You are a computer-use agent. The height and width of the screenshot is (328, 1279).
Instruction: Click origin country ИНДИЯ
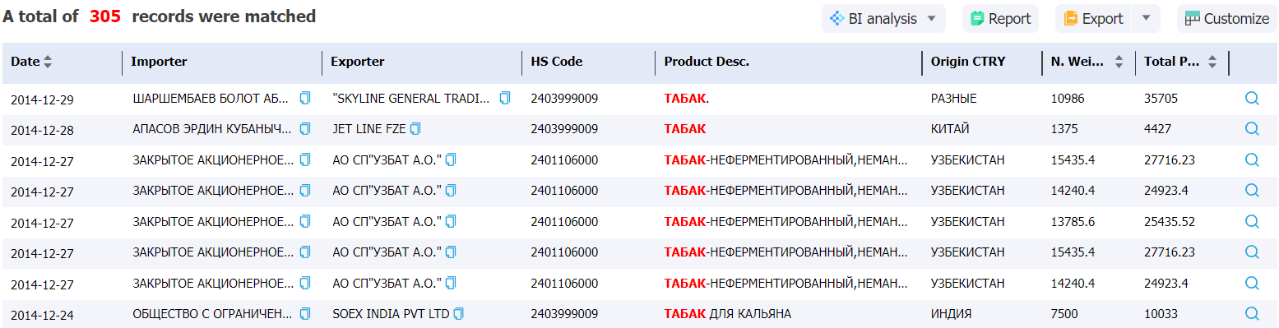[x=951, y=313]
